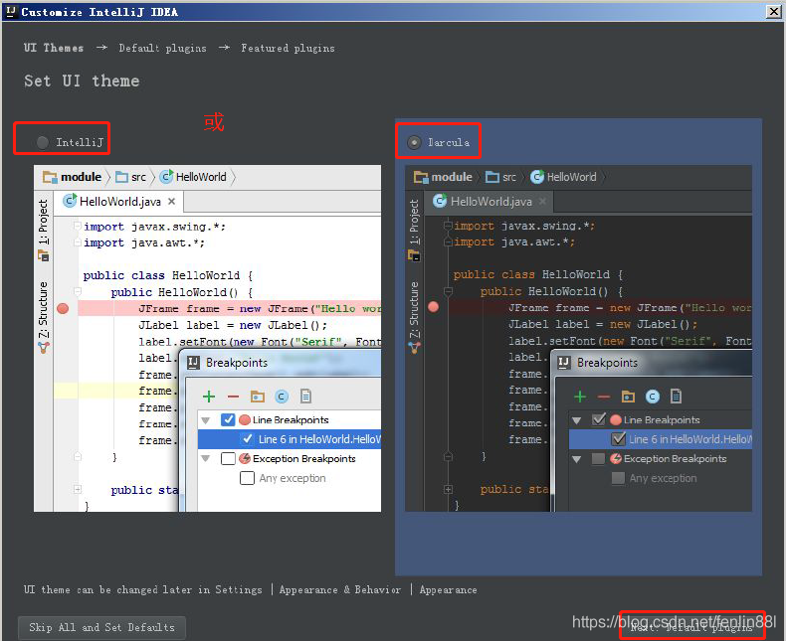Click the Darcula dark theme preview image
This screenshot has width=786, height=641.
coord(578,339)
